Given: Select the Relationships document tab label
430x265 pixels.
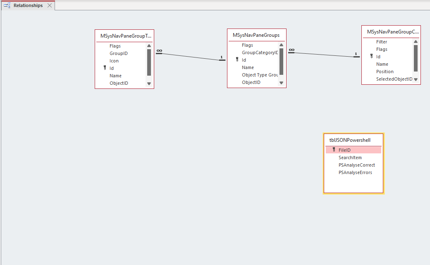Looking at the screenshot, I should tap(28, 5).
